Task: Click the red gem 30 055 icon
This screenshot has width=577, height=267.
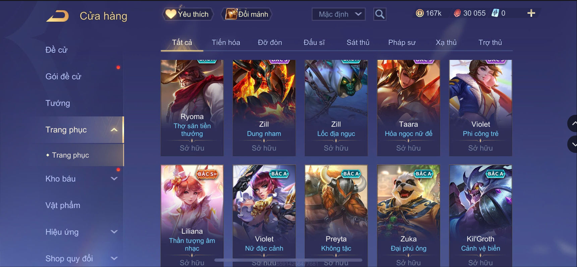Action: click(457, 13)
